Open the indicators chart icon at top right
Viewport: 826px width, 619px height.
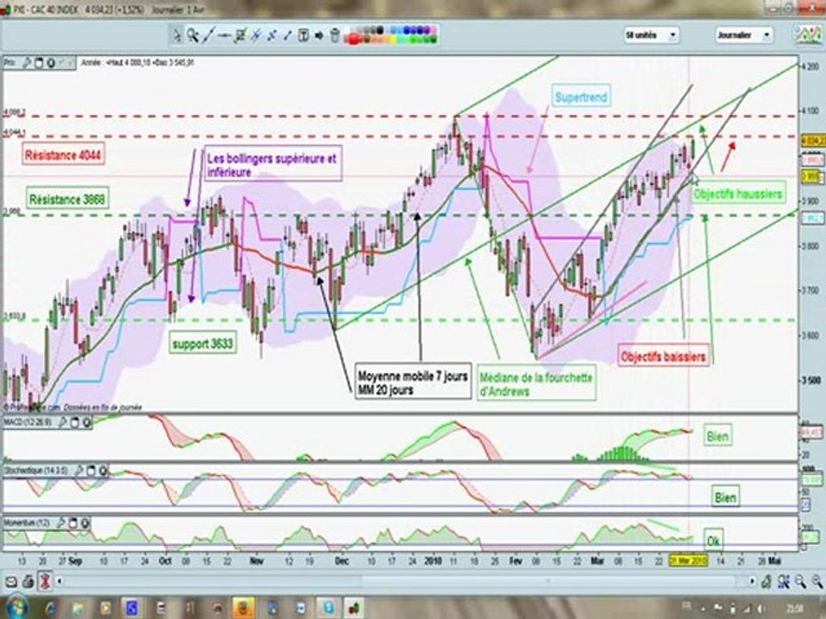coord(808,34)
